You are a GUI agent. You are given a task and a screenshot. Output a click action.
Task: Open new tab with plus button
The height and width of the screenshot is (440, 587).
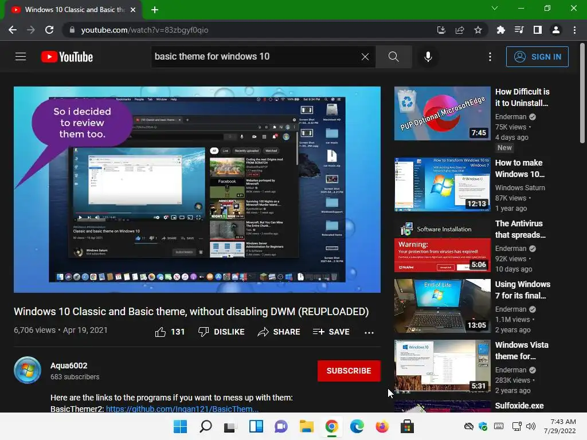click(x=155, y=10)
